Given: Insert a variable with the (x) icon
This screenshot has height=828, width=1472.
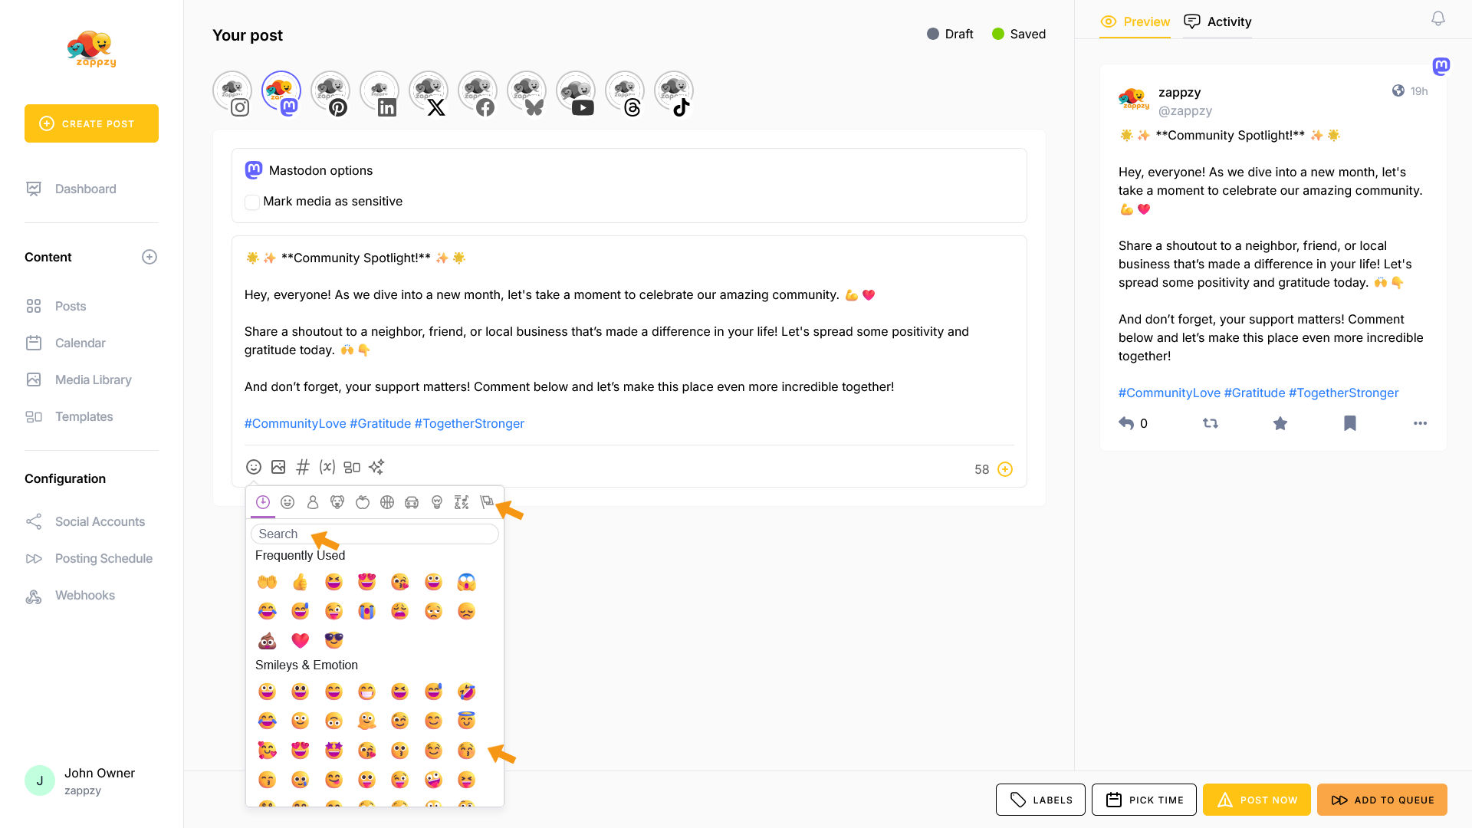Looking at the screenshot, I should [327, 467].
